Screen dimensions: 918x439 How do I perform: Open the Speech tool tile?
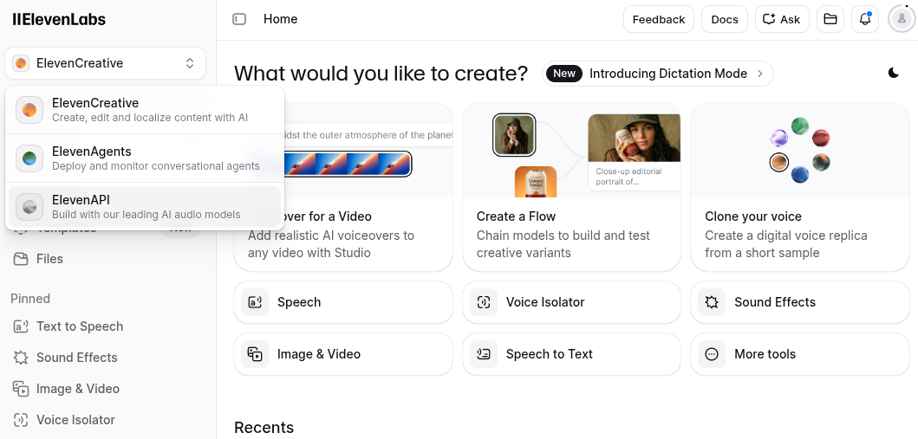343,302
